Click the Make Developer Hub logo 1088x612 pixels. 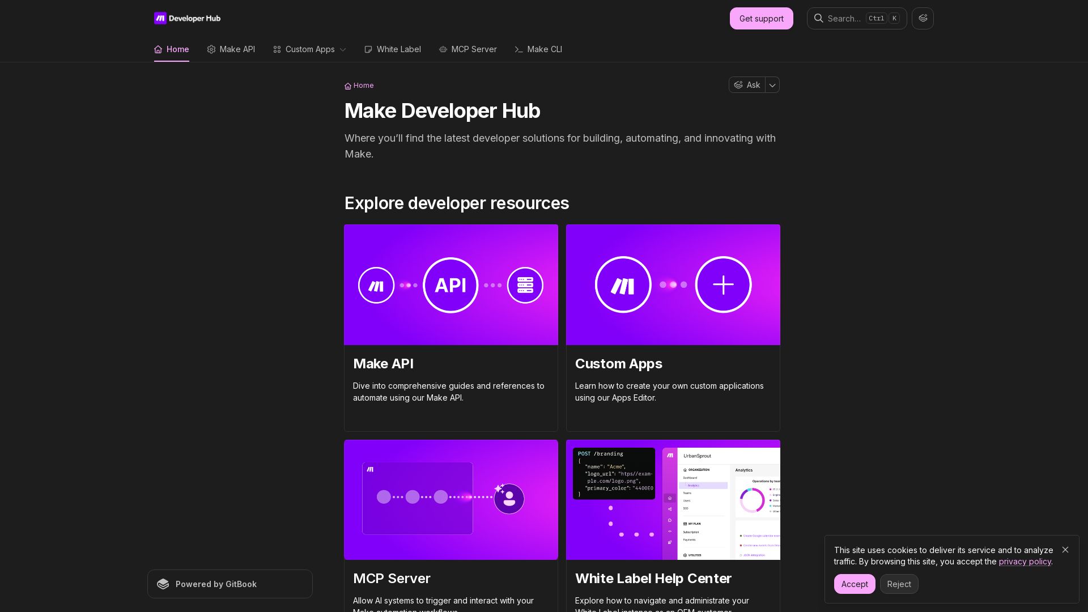coord(187,18)
